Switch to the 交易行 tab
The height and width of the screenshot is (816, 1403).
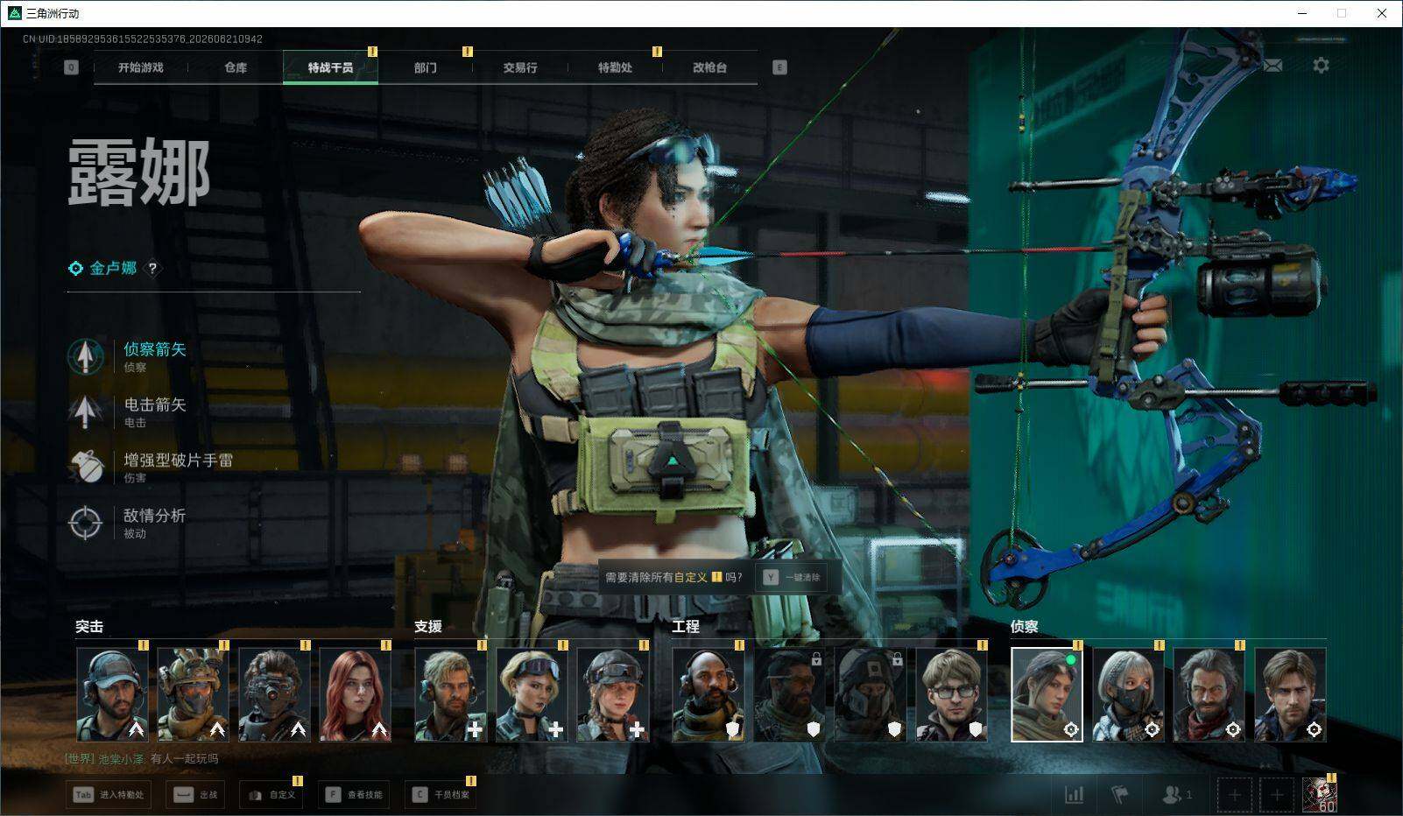click(520, 67)
